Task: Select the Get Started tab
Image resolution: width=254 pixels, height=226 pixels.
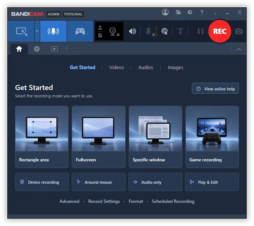Action: (x=82, y=67)
